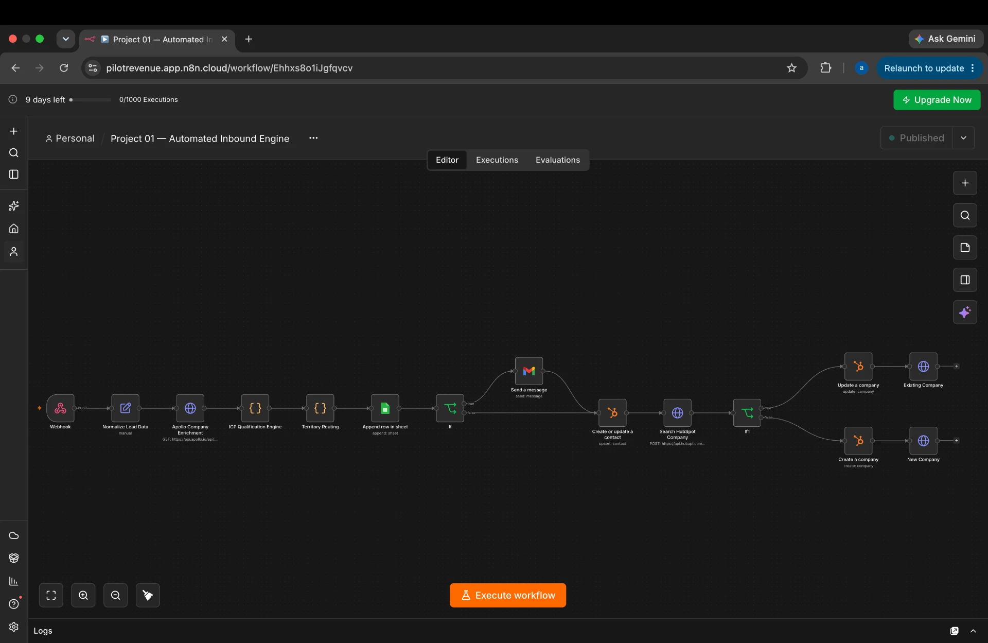This screenshot has height=643, width=988.
Task: Switch to the Executions tab
Action: [497, 160]
